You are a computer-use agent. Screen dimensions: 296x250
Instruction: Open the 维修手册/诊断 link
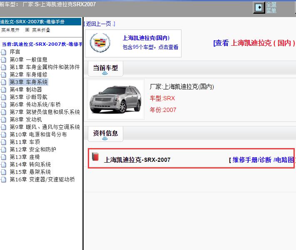pos(252,160)
